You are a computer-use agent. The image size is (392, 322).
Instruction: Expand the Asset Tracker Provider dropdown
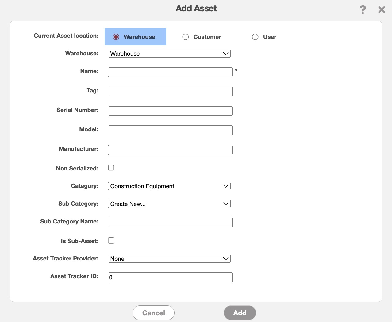pos(169,259)
